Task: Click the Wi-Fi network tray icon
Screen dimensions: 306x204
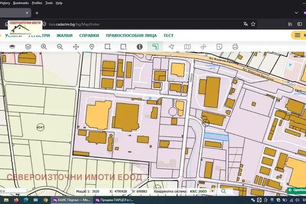Action: pos(291,200)
